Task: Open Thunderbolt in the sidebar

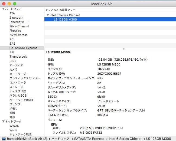Action: click(18, 57)
